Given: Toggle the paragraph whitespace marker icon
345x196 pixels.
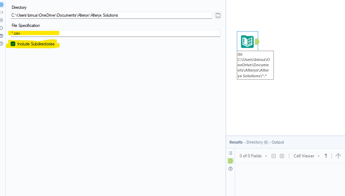Looking at the screenshot, I should point(326,156).
